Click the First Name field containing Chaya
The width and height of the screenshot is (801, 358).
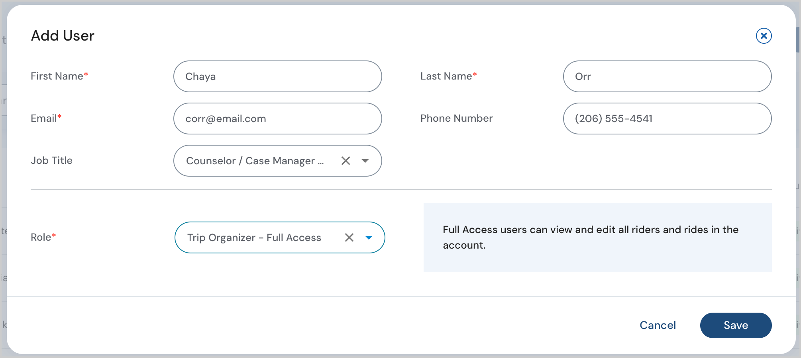(x=278, y=76)
